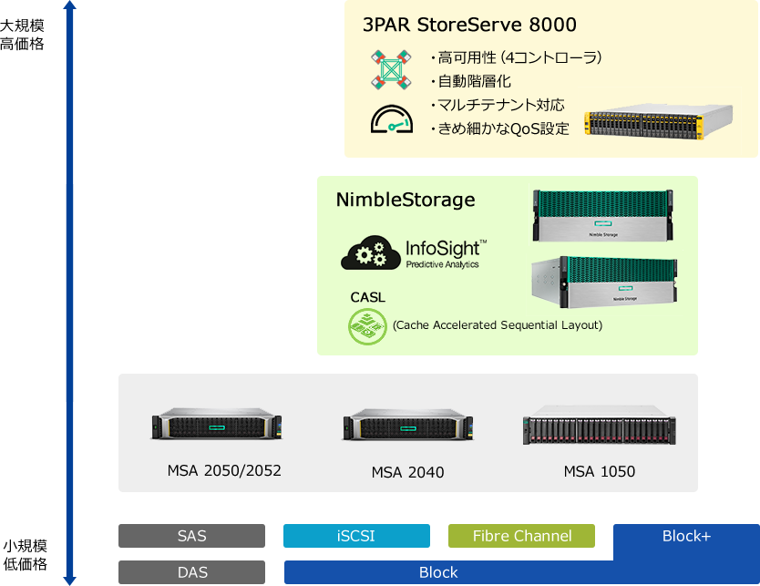Select the lower Nimble Storage array image
The width and height of the screenshot is (760, 586).
[604, 282]
